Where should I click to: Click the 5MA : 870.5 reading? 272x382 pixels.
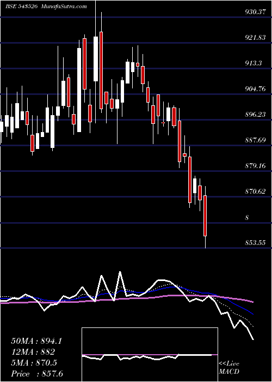coord(34,363)
